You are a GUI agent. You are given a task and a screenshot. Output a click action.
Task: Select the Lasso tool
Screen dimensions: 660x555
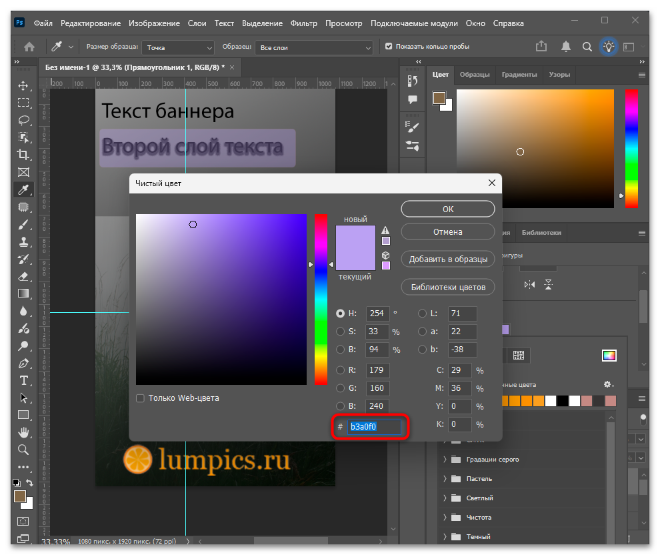tap(23, 120)
